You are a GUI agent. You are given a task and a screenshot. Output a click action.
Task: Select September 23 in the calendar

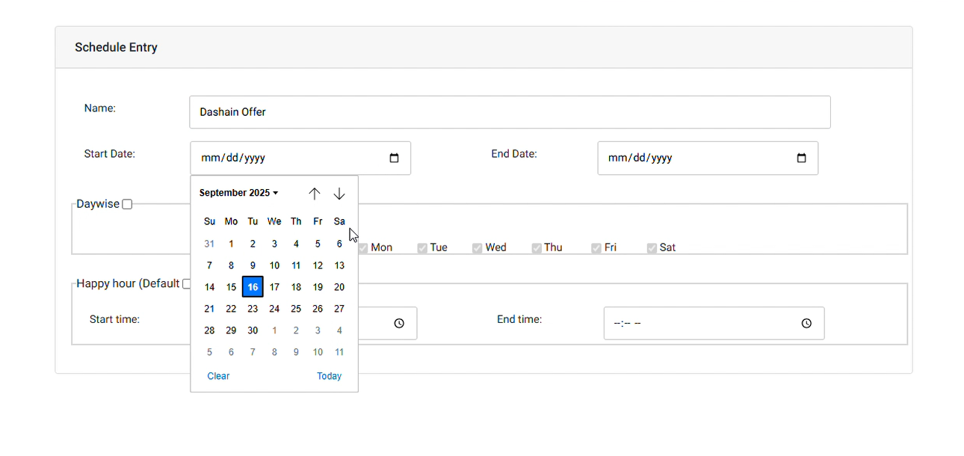pos(253,308)
